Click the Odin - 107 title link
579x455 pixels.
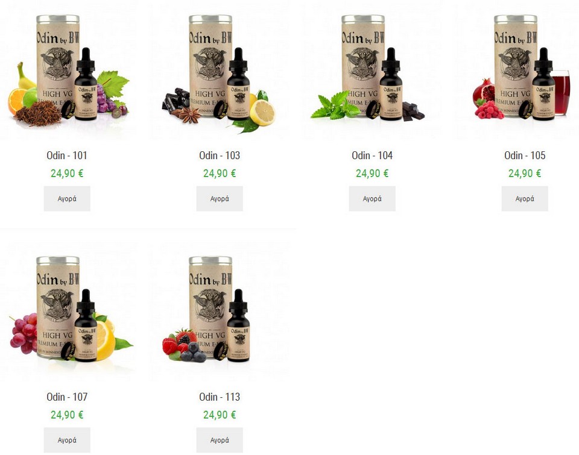pyautogui.click(x=67, y=397)
